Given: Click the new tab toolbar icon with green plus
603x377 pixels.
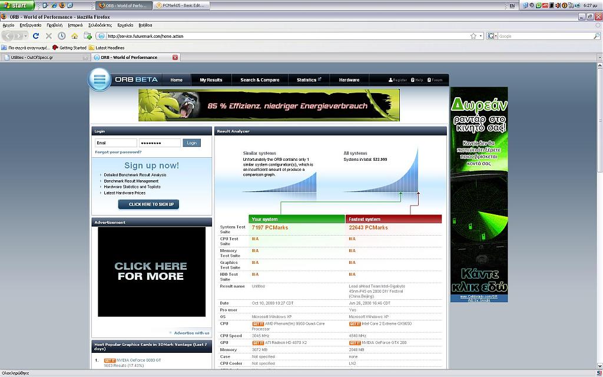Looking at the screenshot, I should click(88, 36).
